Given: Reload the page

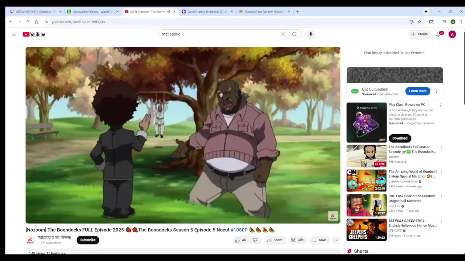Looking at the screenshot, I should click(28, 22).
